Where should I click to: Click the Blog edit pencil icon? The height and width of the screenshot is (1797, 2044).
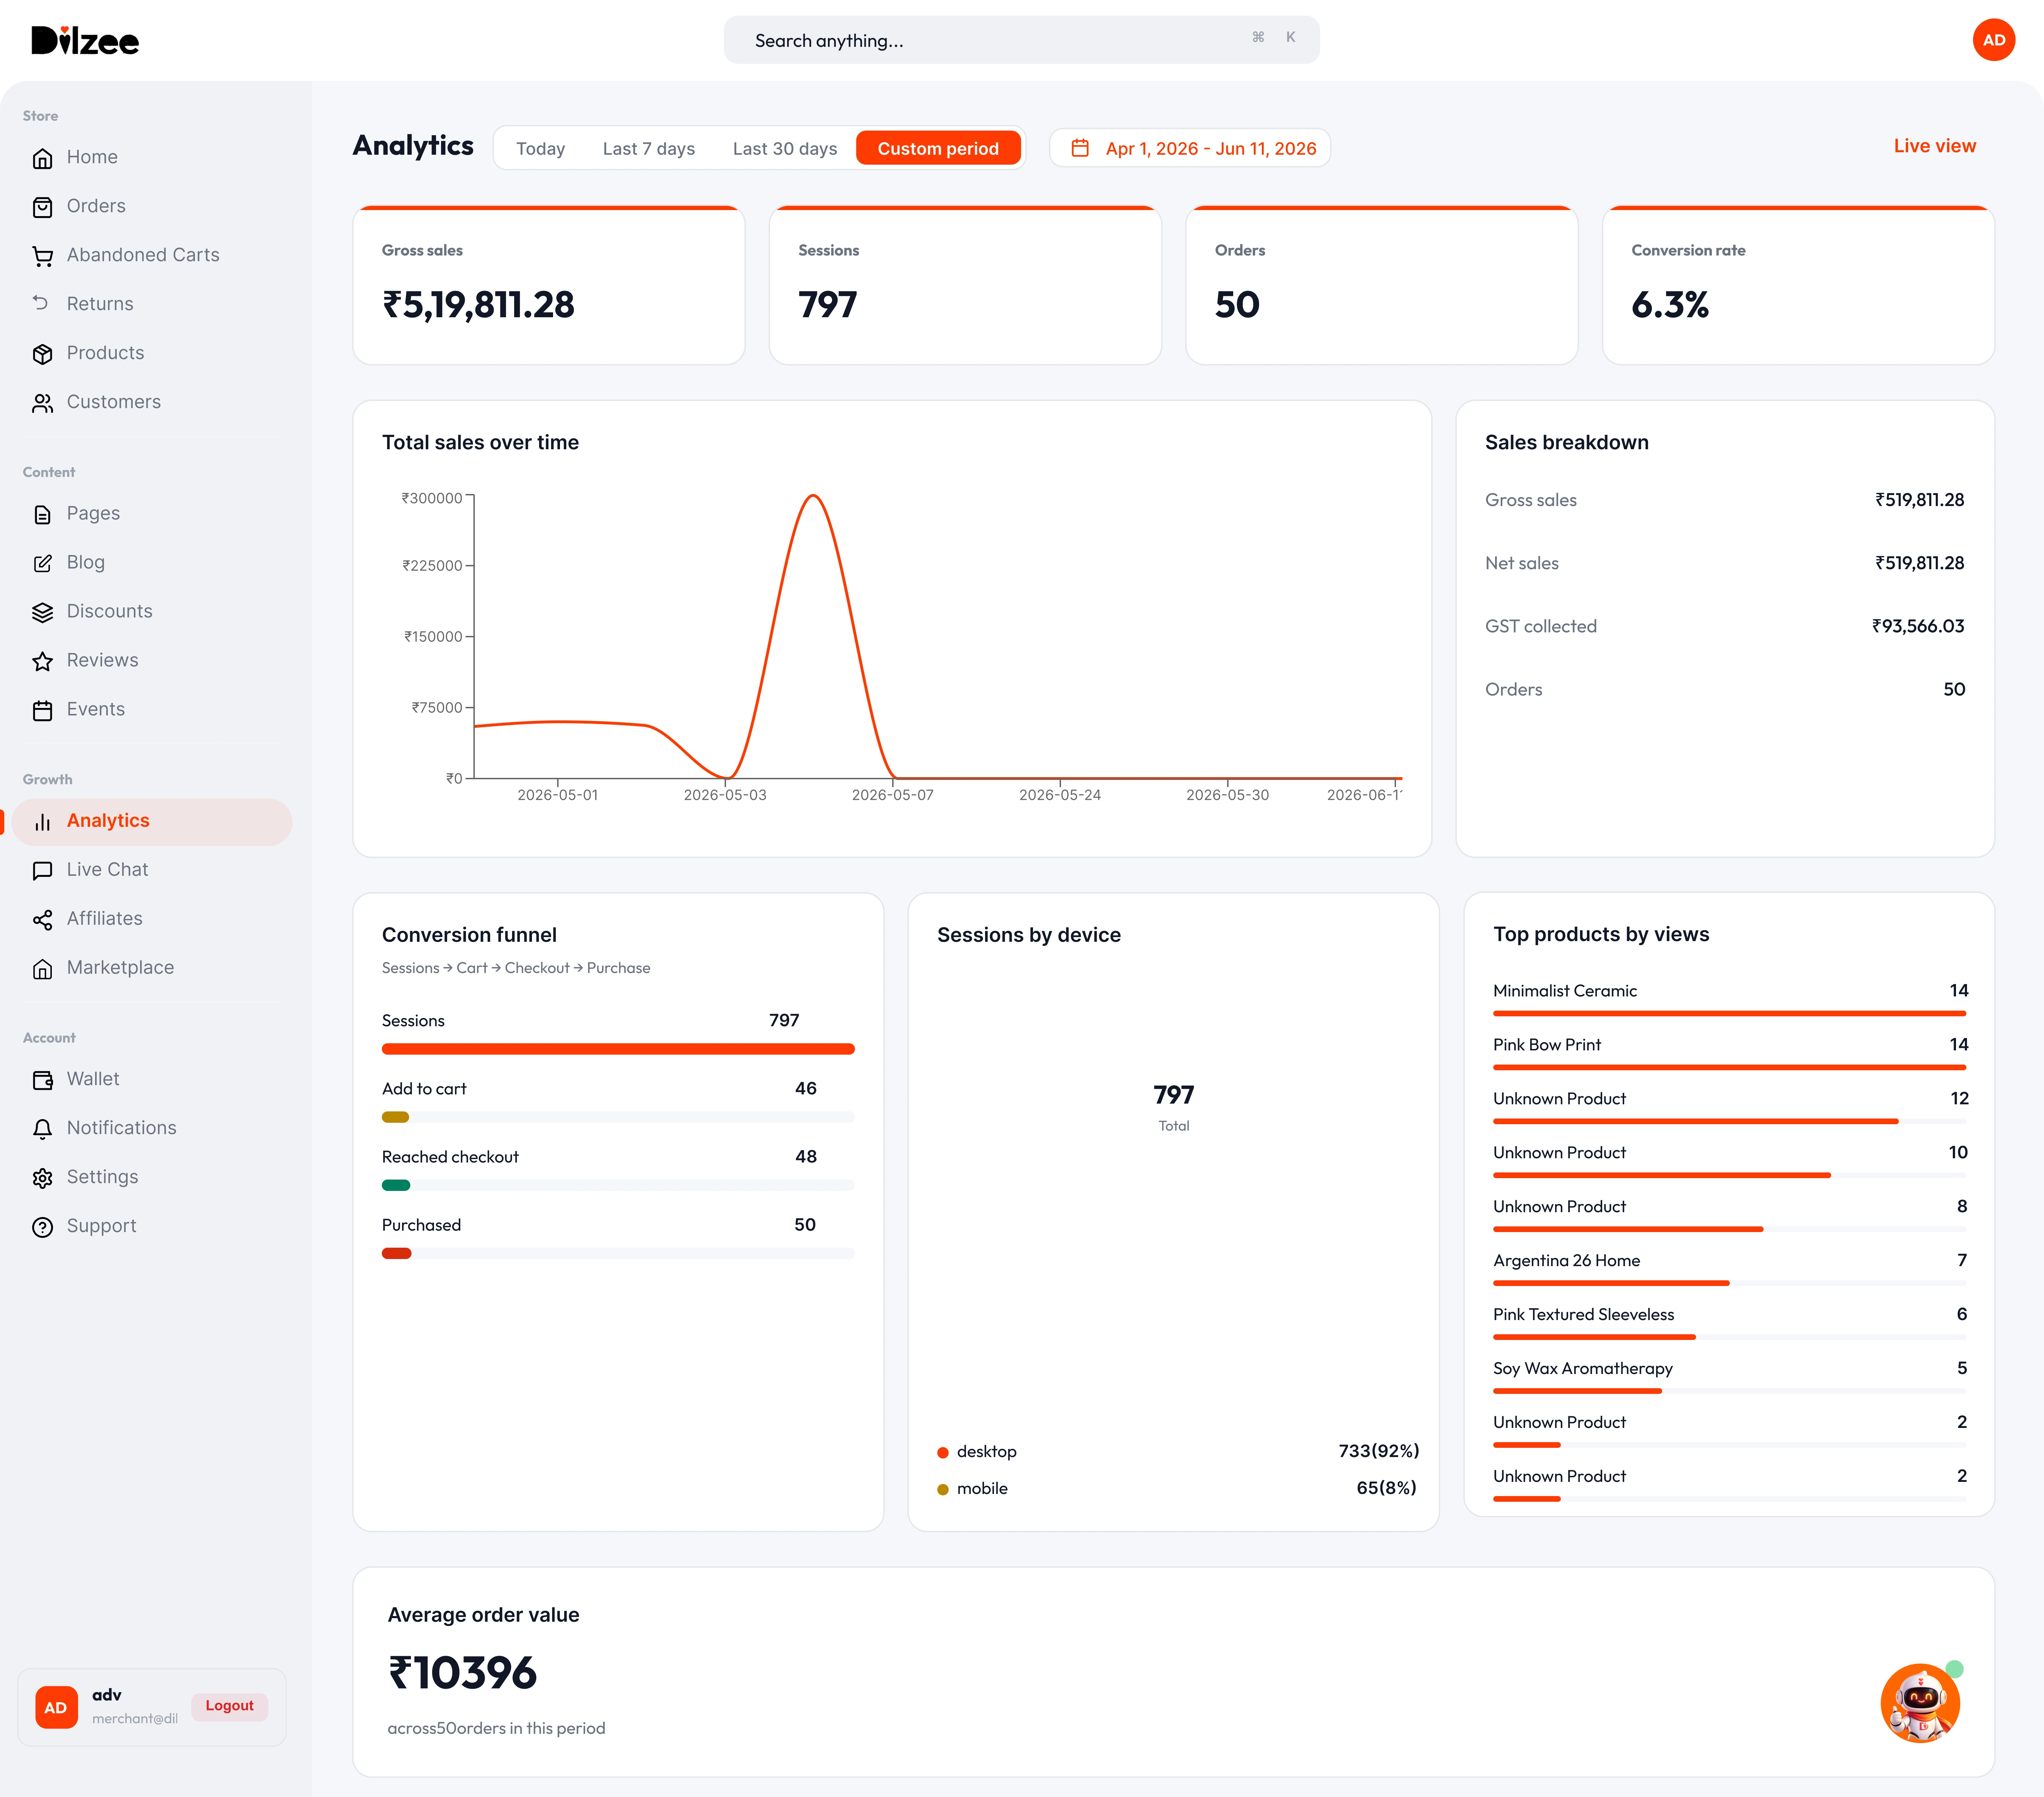point(42,563)
